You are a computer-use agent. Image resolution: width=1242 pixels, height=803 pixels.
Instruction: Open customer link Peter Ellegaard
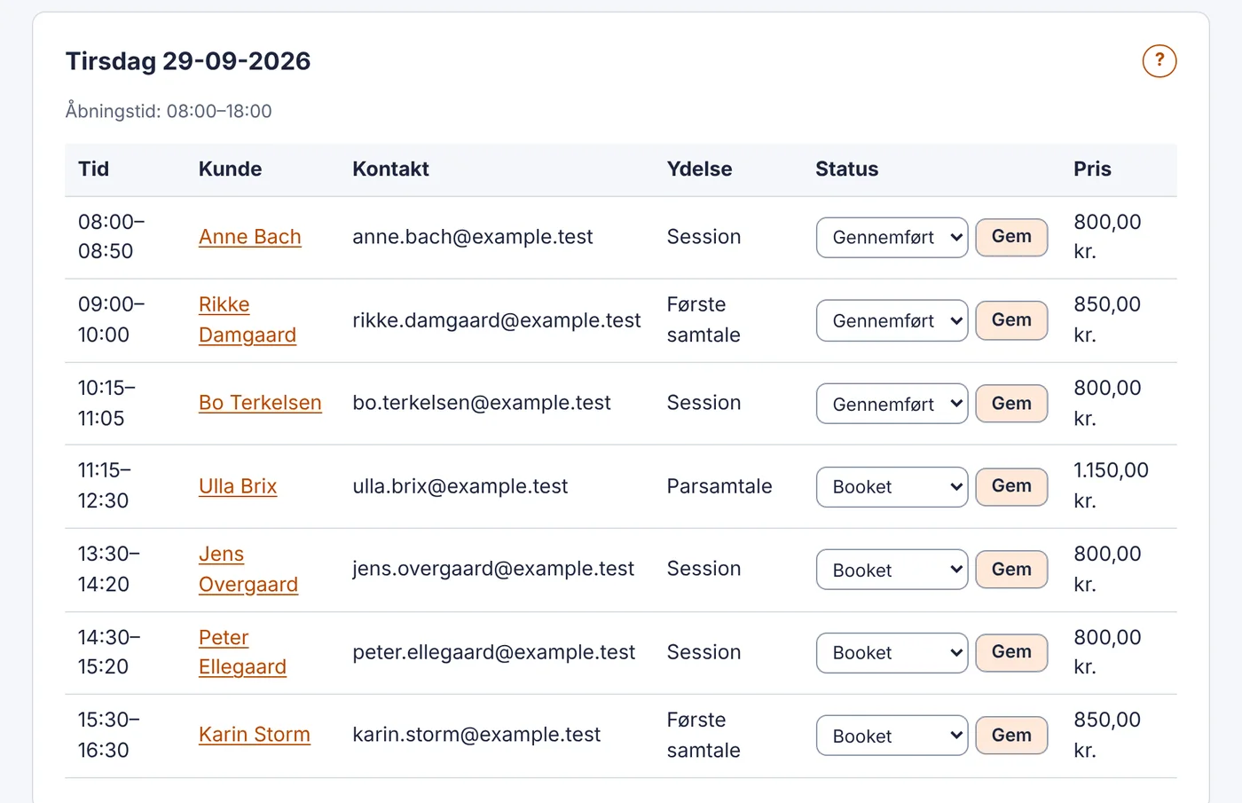[242, 652]
